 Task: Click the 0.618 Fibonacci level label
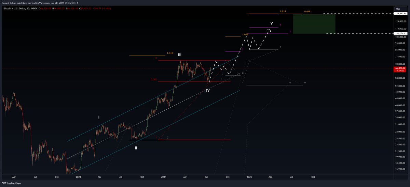click(307, 12)
